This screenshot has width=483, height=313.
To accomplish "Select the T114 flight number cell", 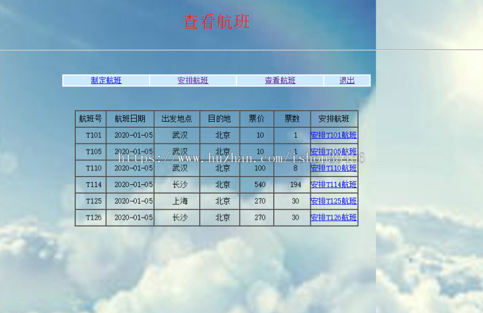I will pos(91,184).
